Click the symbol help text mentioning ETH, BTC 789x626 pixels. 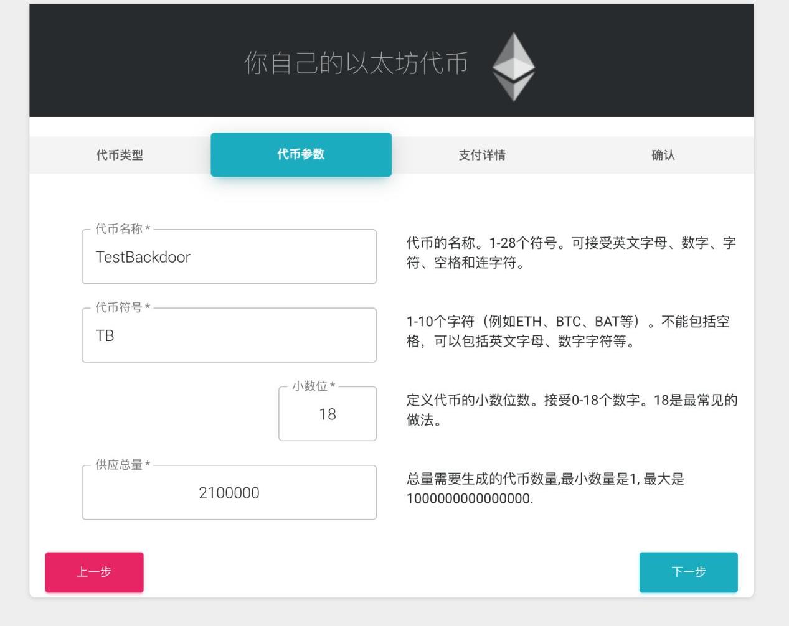(x=567, y=331)
